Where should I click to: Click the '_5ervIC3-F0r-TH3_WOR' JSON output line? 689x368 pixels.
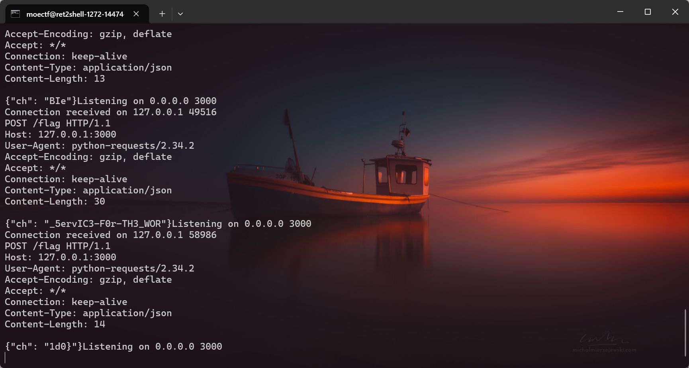click(x=158, y=224)
